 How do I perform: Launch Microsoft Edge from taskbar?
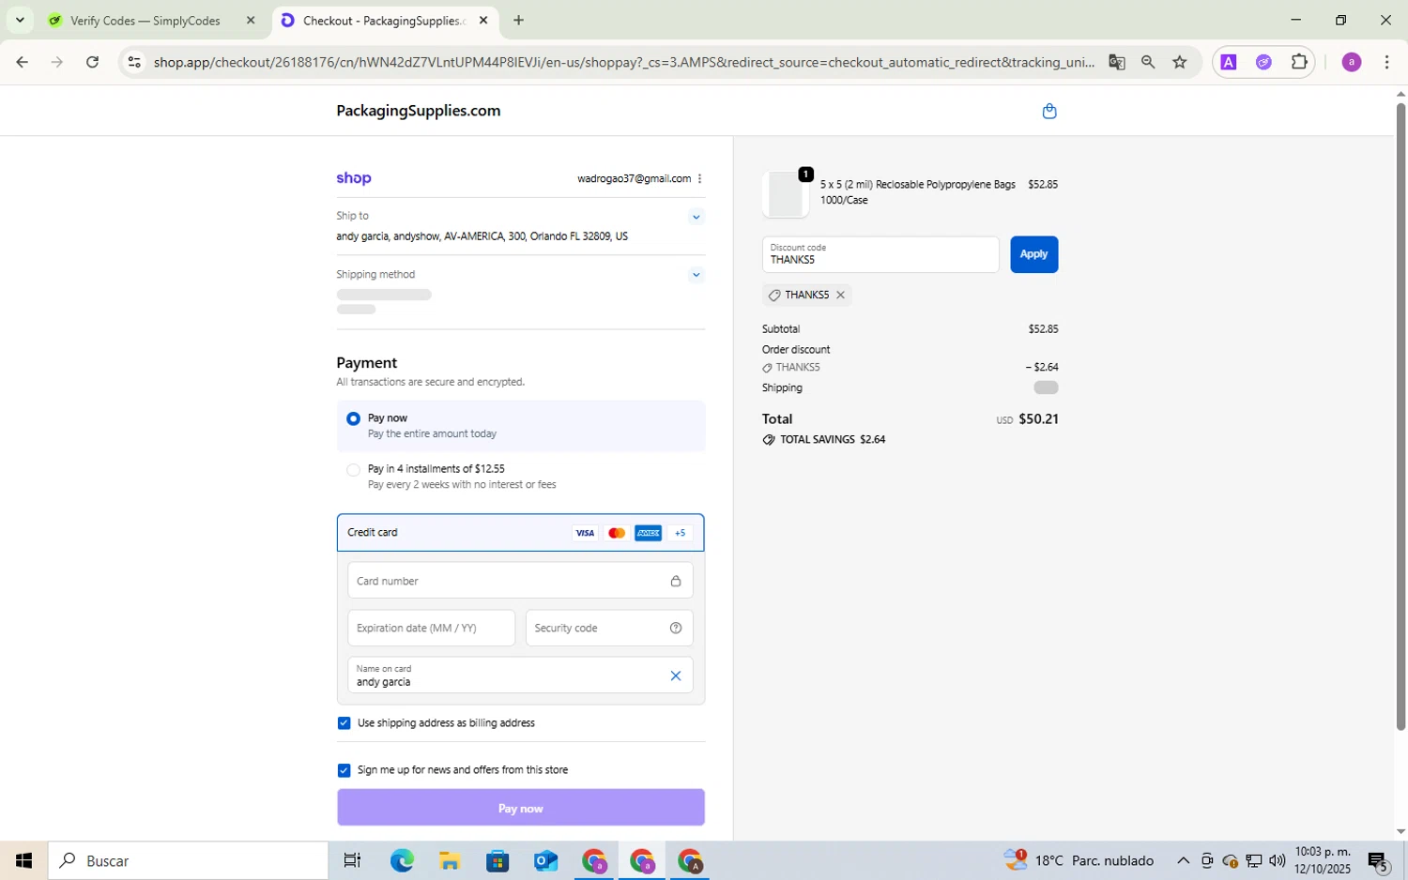tap(401, 861)
